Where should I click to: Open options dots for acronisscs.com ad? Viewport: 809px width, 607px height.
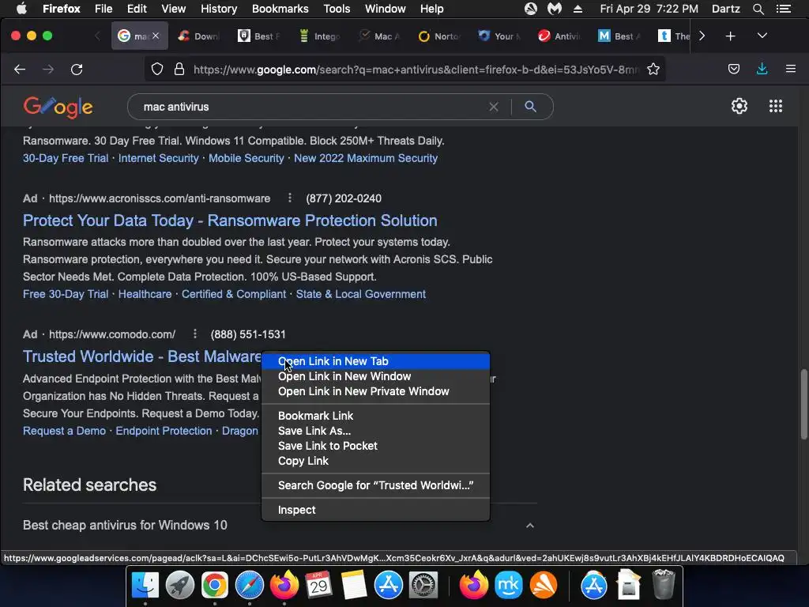[290, 198]
